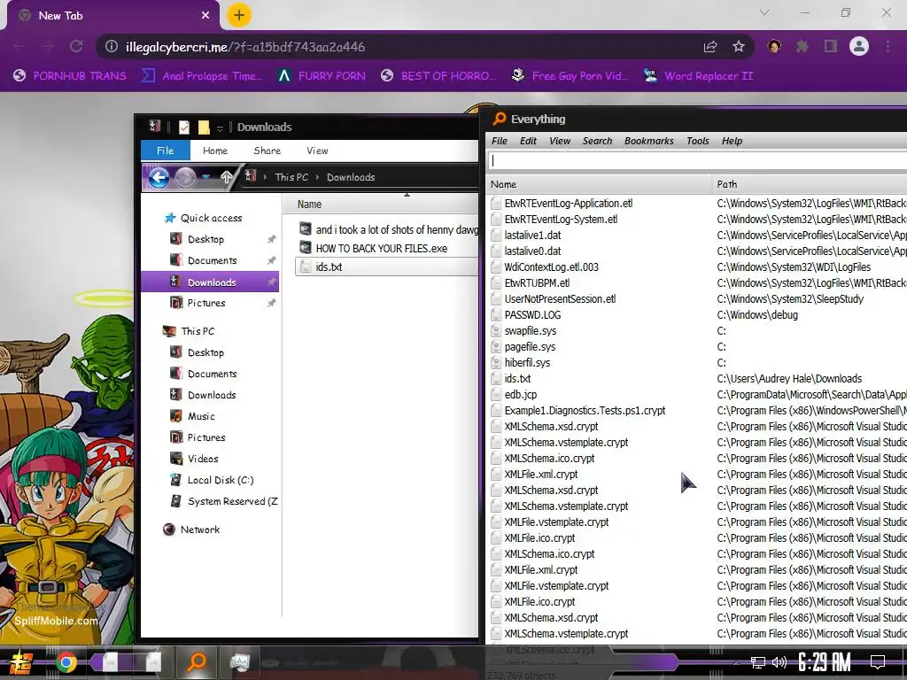Select Videos under This PC
This screenshot has height=680, width=907.
[x=203, y=459]
